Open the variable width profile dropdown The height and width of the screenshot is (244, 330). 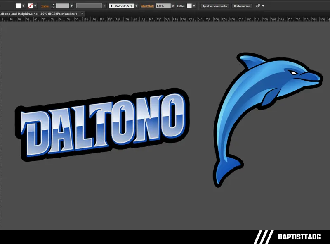tap(104, 6)
